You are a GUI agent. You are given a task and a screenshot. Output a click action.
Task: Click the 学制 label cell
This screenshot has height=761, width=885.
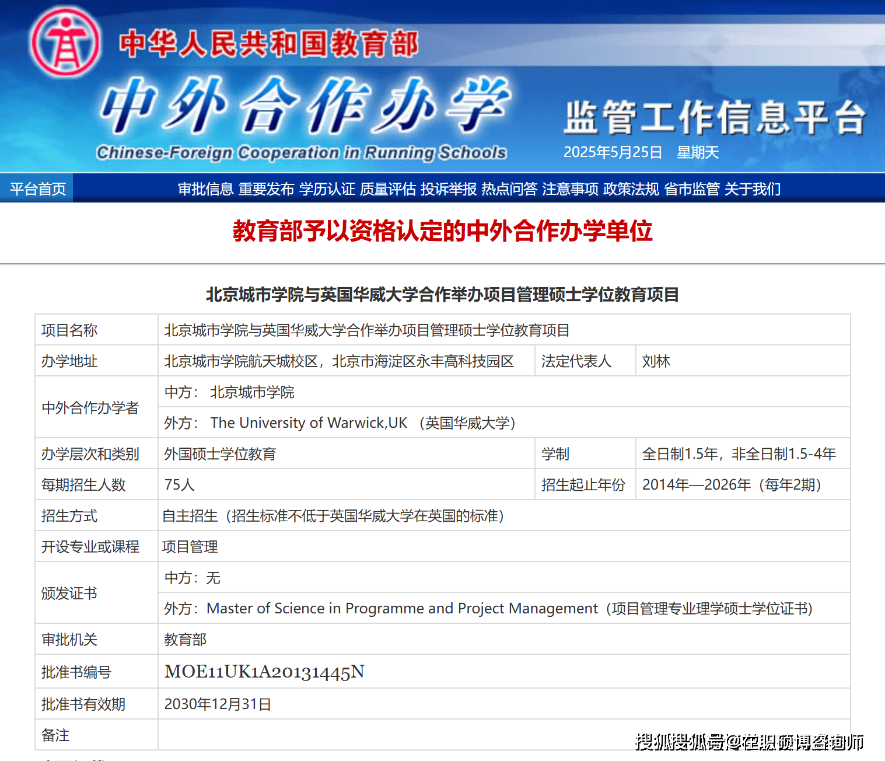[x=585, y=454]
